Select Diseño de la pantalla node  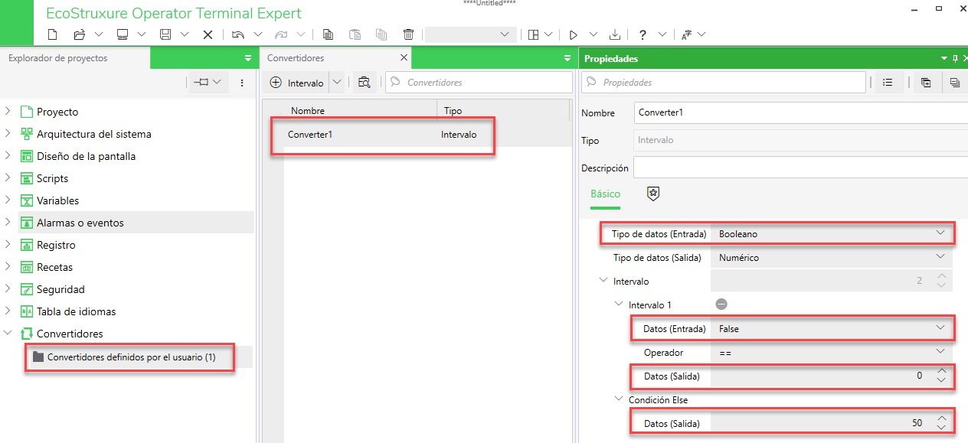pyautogui.click(x=86, y=156)
